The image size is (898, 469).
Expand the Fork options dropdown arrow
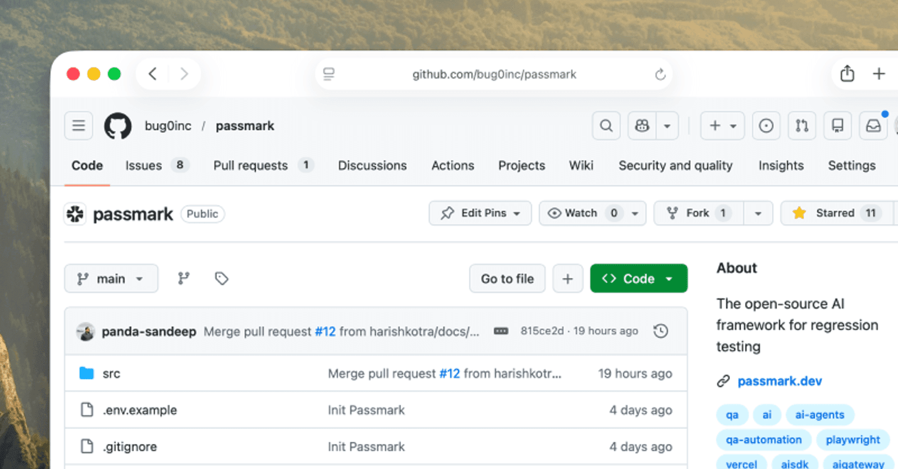[x=758, y=213]
